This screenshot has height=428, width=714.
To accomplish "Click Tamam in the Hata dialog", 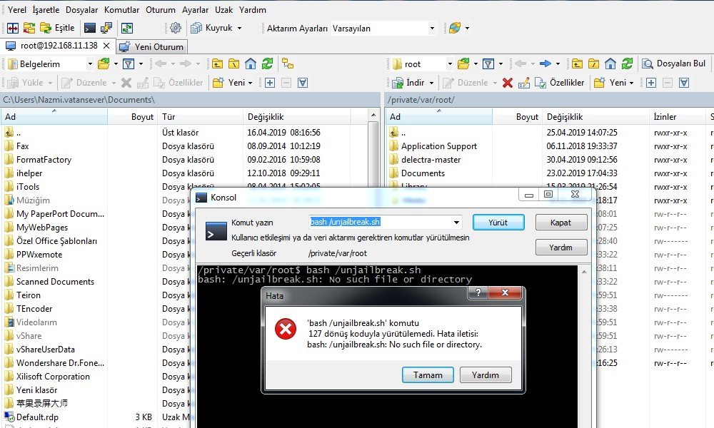I will 428,375.
